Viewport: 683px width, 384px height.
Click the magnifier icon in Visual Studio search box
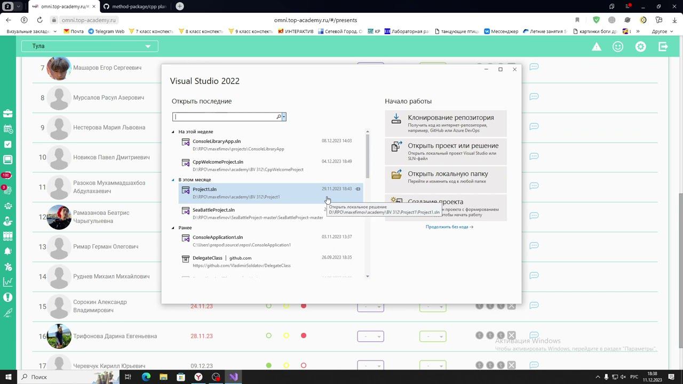[279, 117]
